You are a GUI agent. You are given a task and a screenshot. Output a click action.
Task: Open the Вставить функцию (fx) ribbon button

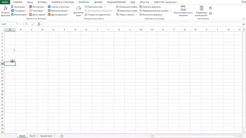tap(5, 11)
